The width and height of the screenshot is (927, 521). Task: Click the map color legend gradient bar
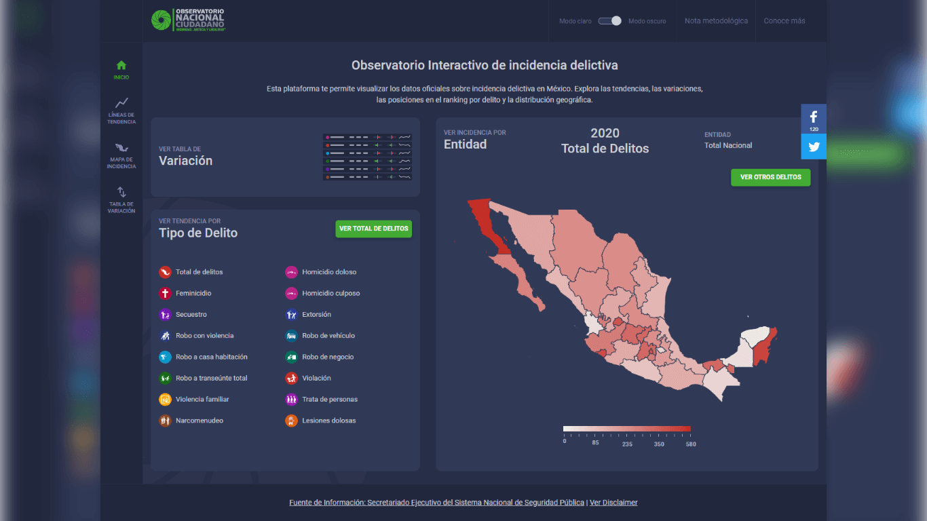click(x=626, y=429)
